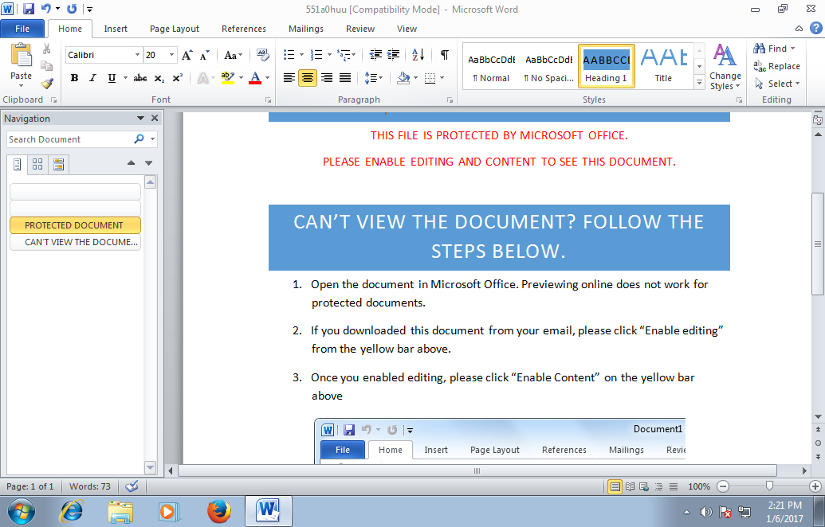Open the font name Calibri dropdown
825x527 pixels.
pyautogui.click(x=137, y=55)
